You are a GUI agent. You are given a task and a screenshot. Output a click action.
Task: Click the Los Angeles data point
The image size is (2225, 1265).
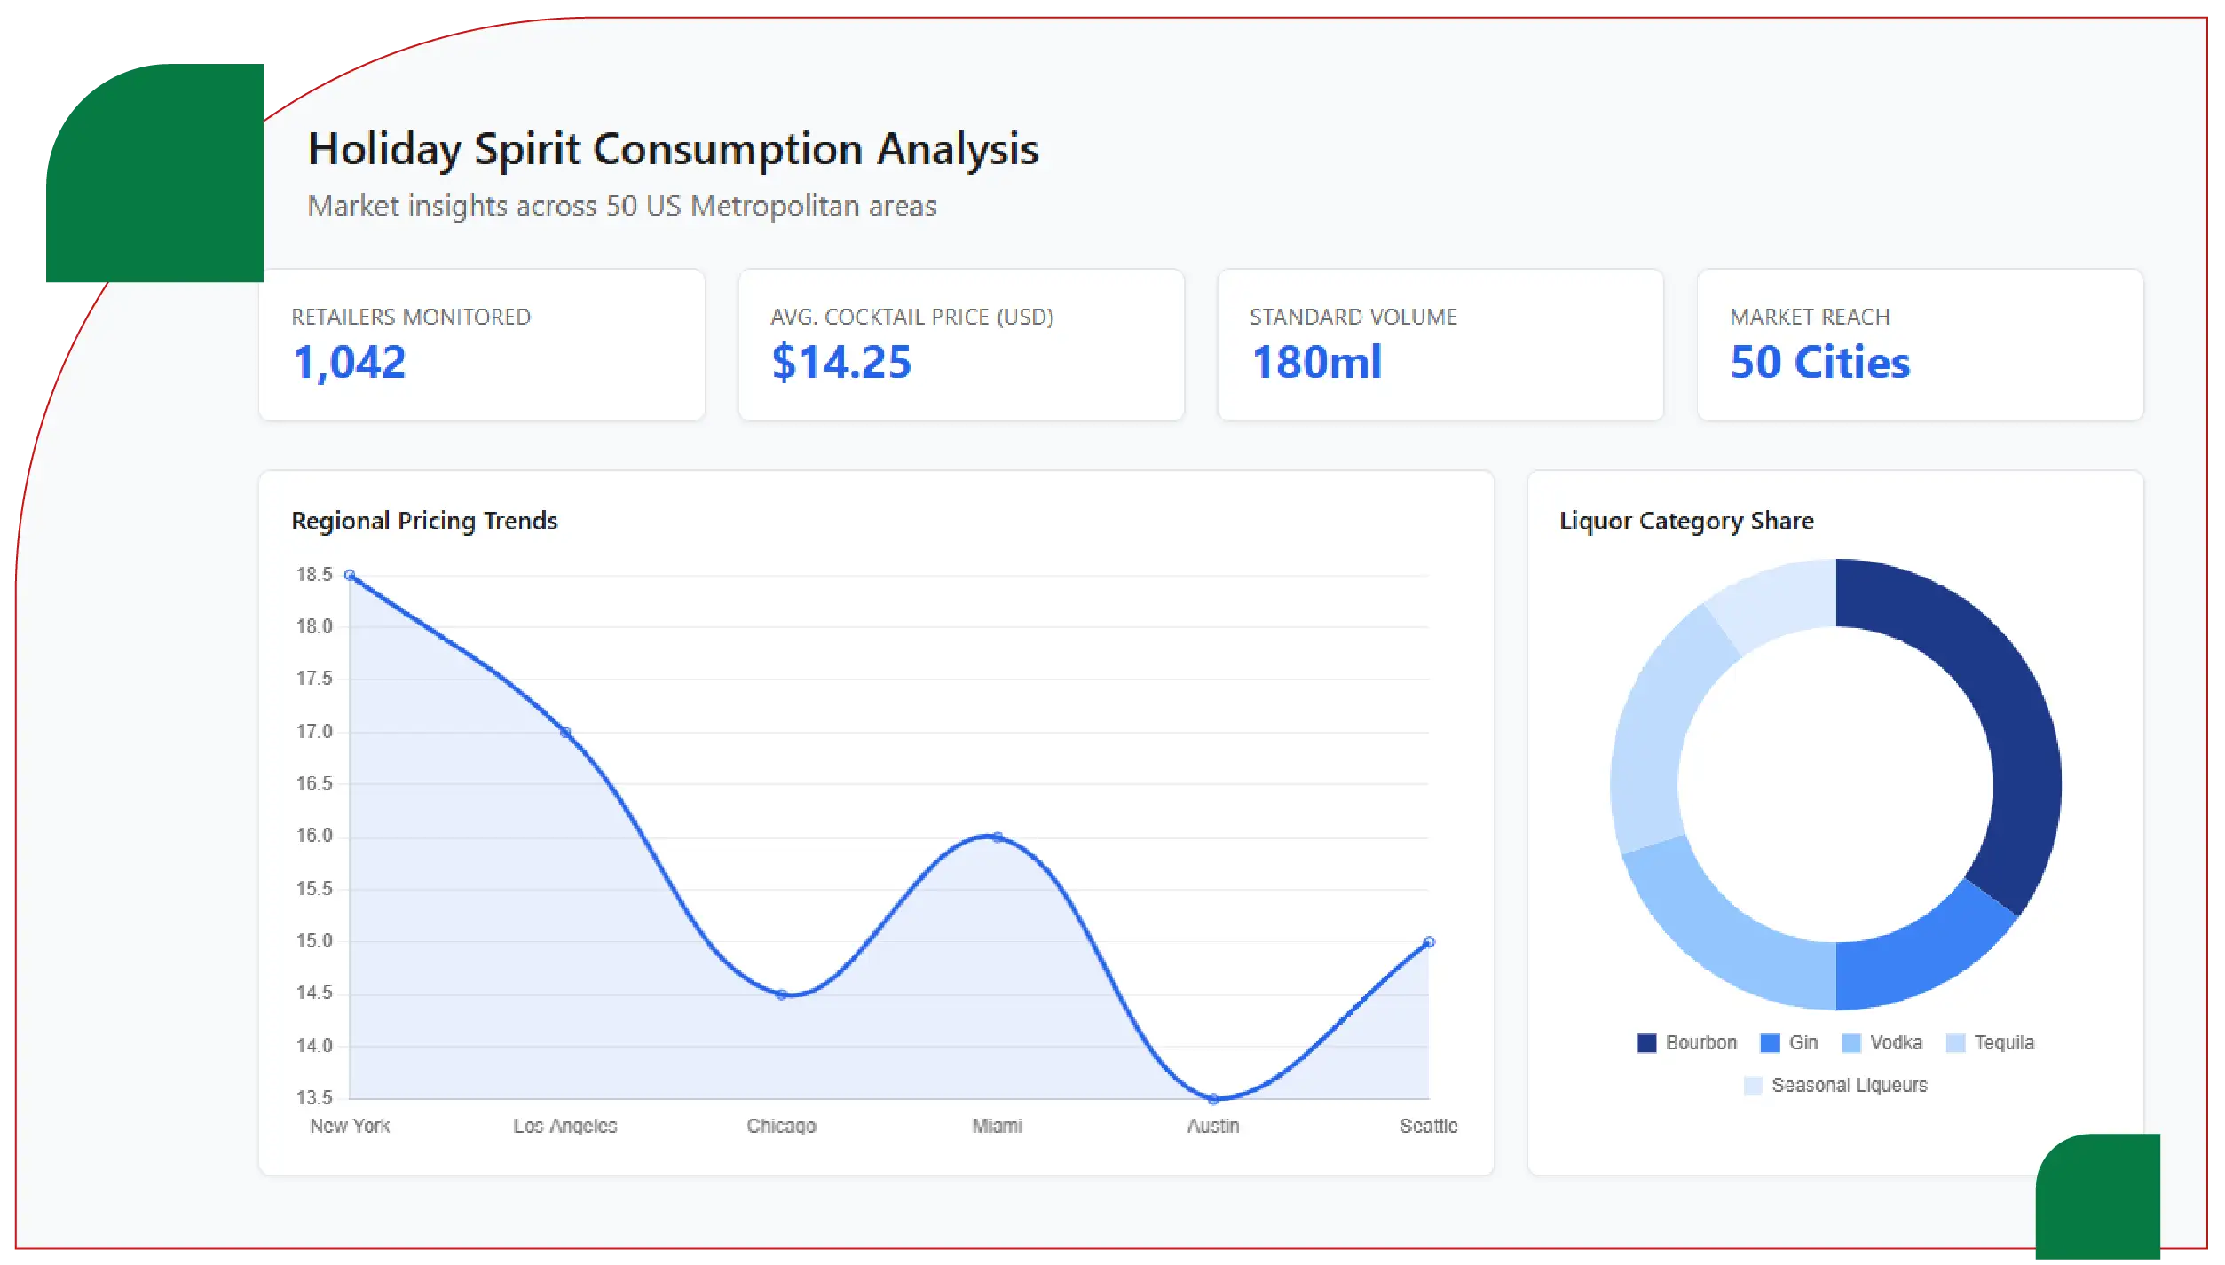pos(565,732)
